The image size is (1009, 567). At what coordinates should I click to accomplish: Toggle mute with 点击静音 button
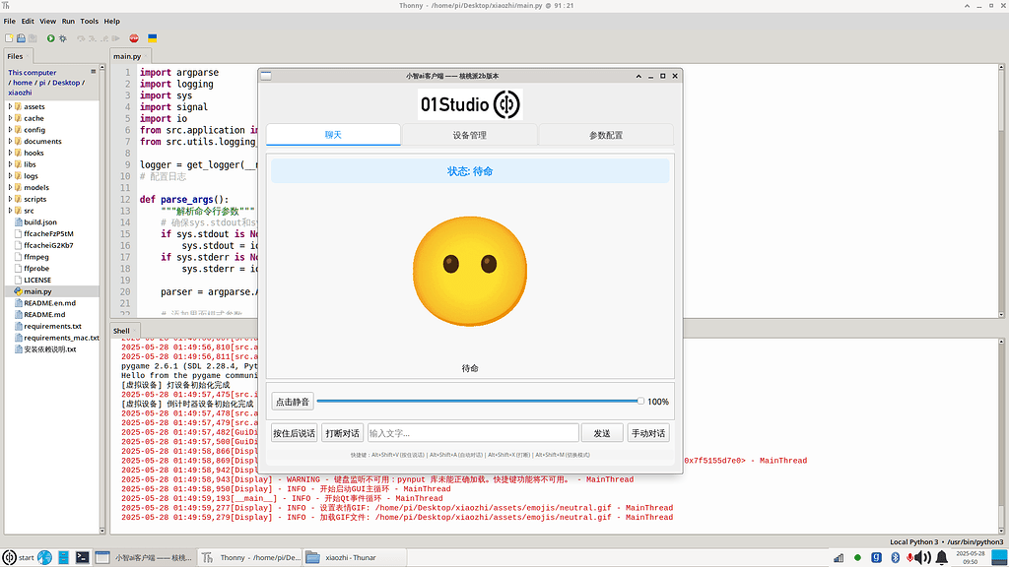[x=292, y=402]
